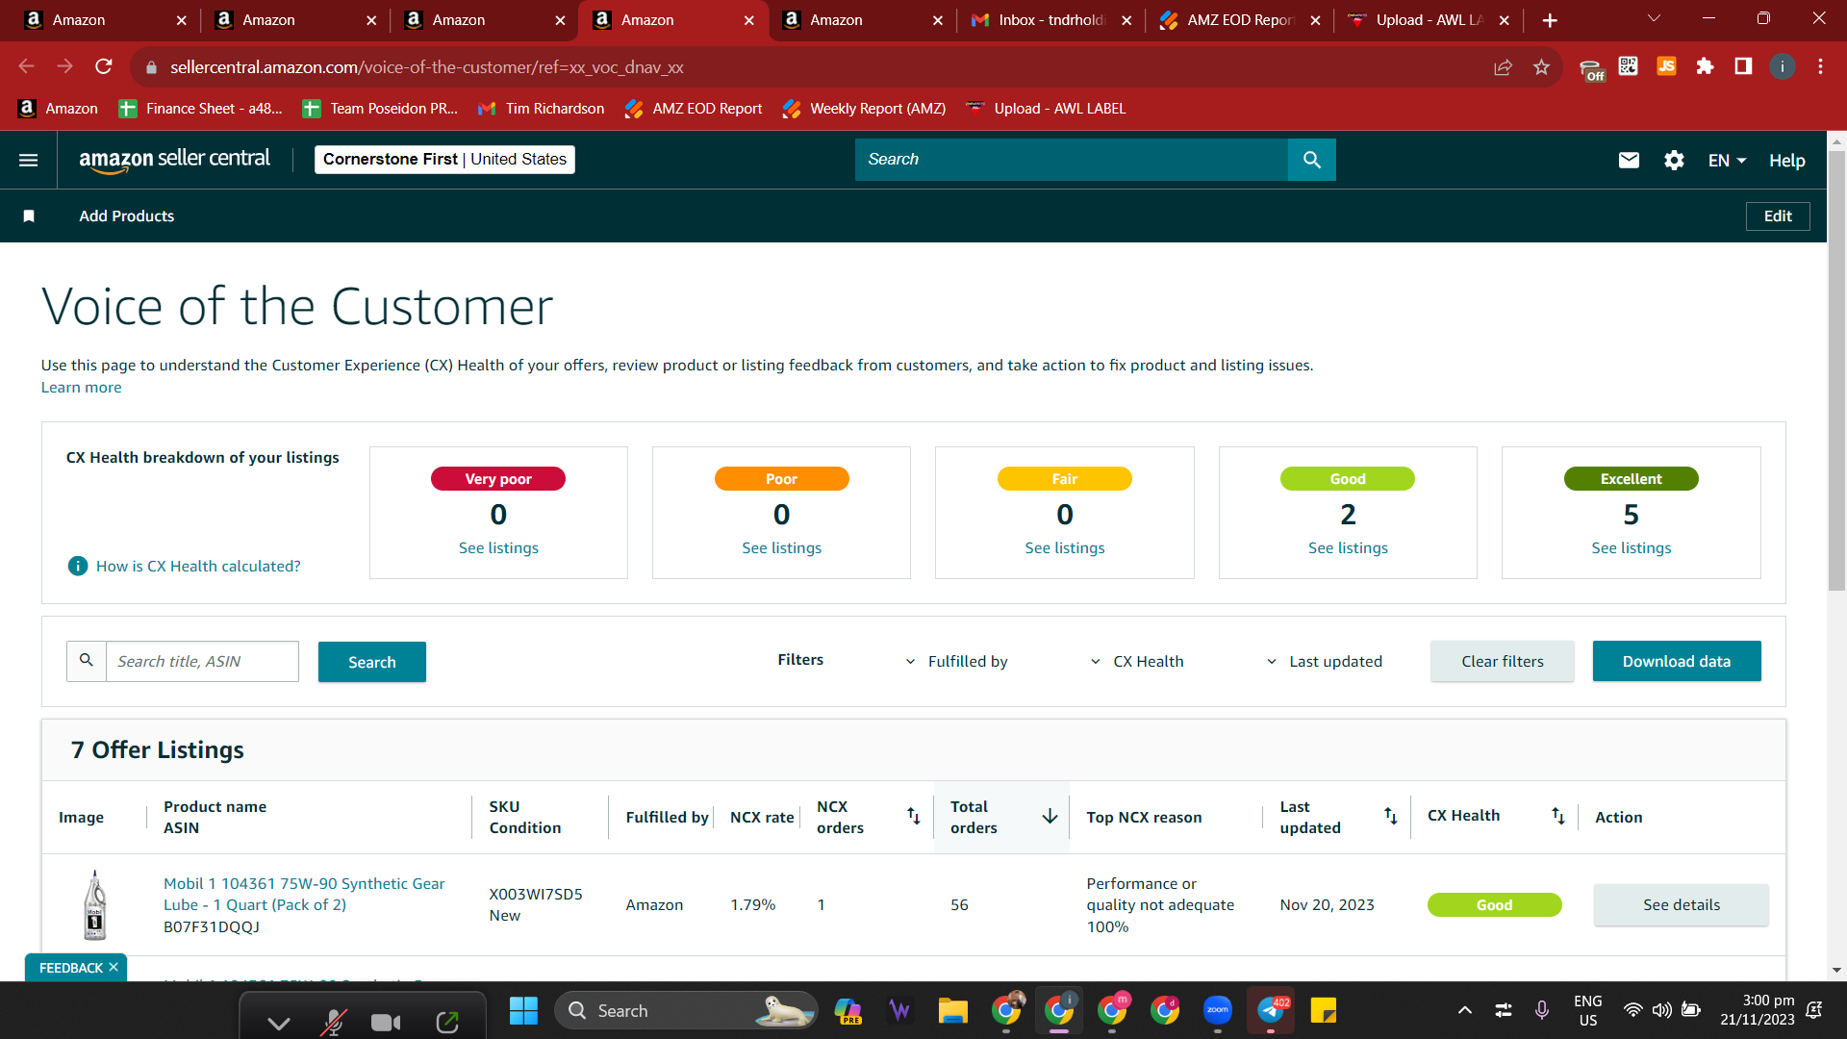Screen dimensions: 1847x1039
Task: Show hidden system tray icons
Action: coord(1464,1010)
